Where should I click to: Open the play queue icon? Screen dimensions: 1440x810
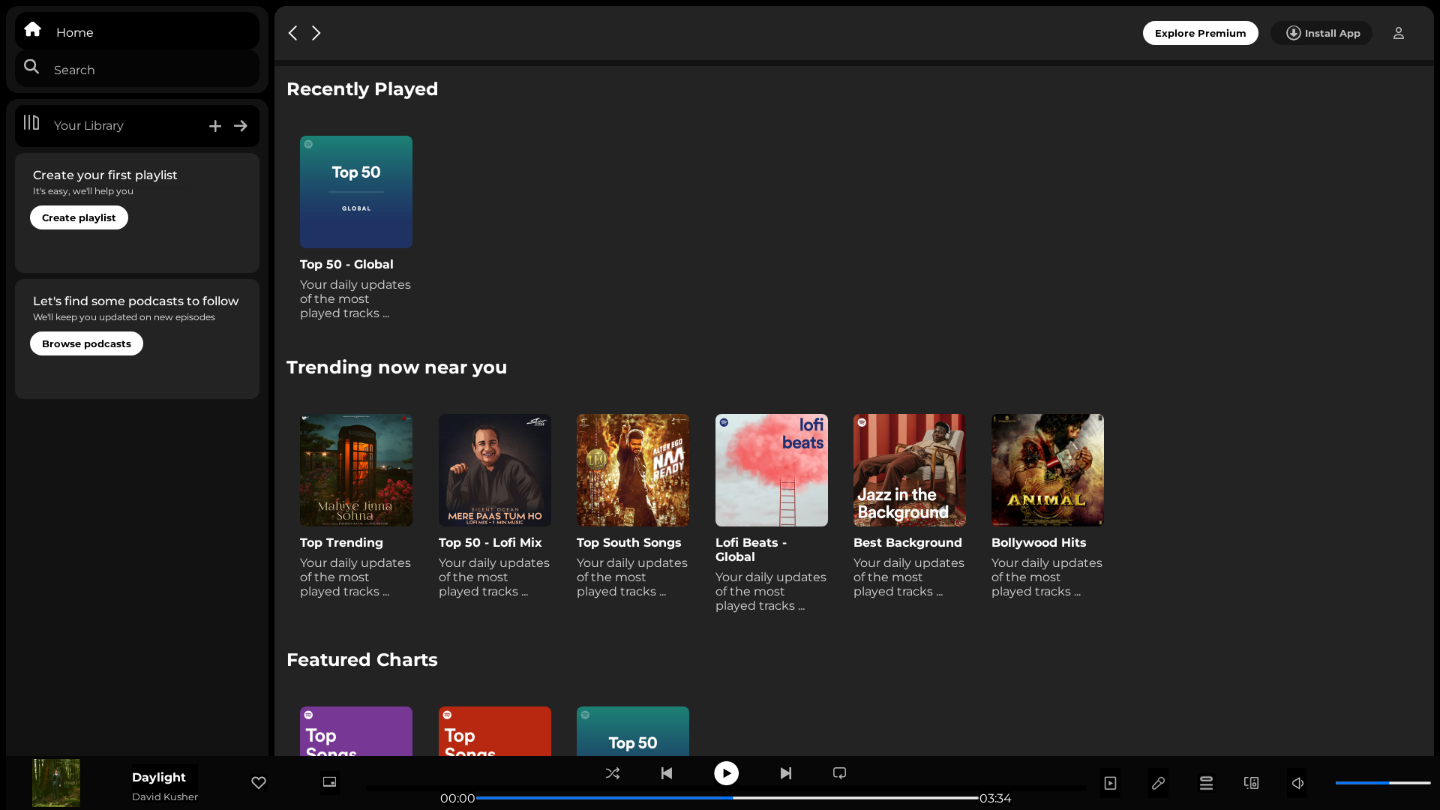[1206, 783]
